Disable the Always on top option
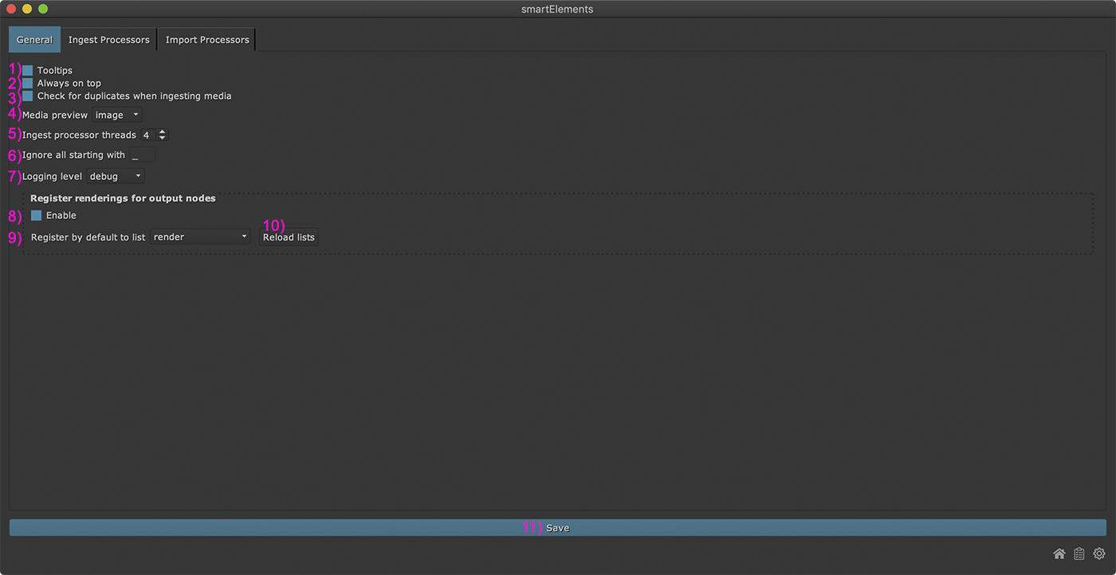The height and width of the screenshot is (575, 1116). pos(28,84)
